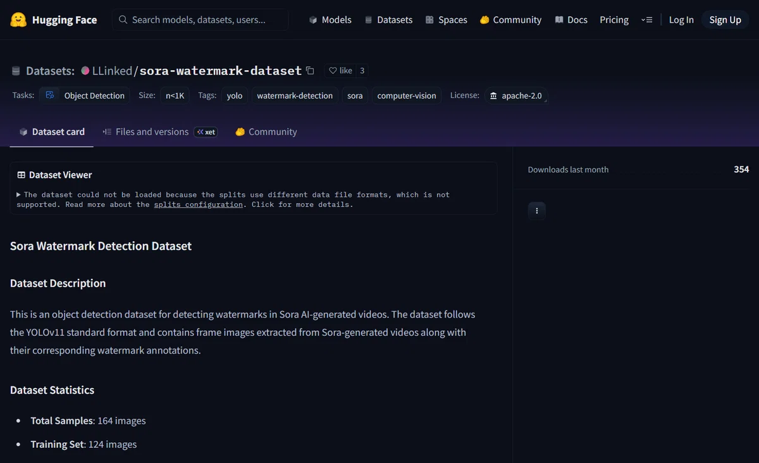Viewport: 759px width, 463px height.
Task: Click the Sora Watermark Detection Dataset heading
Action: (x=101, y=246)
